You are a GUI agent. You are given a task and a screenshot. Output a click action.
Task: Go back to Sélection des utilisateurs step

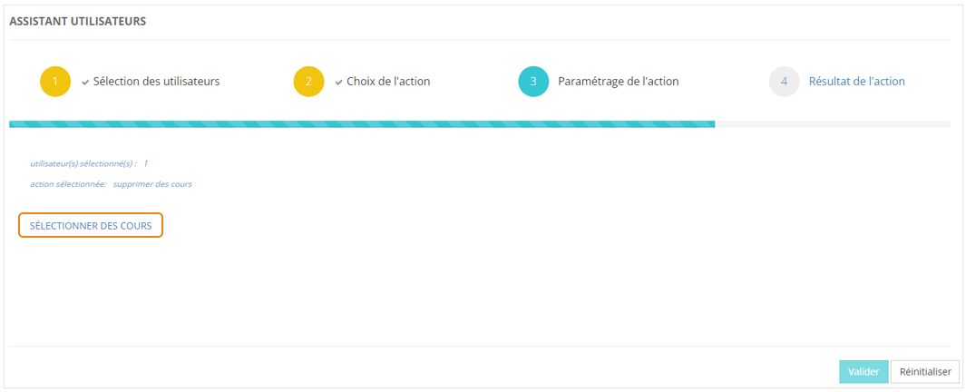click(156, 82)
